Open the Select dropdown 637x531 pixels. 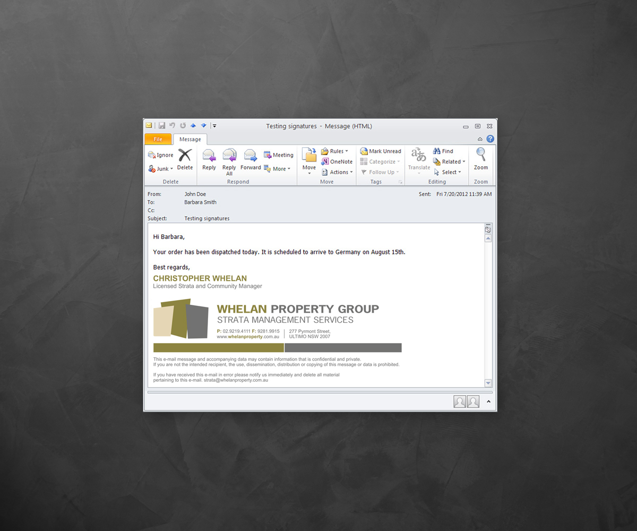(x=447, y=172)
